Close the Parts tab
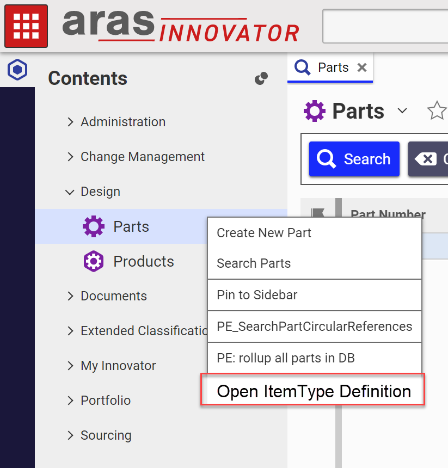Image resolution: width=448 pixels, height=468 pixels. click(x=362, y=67)
